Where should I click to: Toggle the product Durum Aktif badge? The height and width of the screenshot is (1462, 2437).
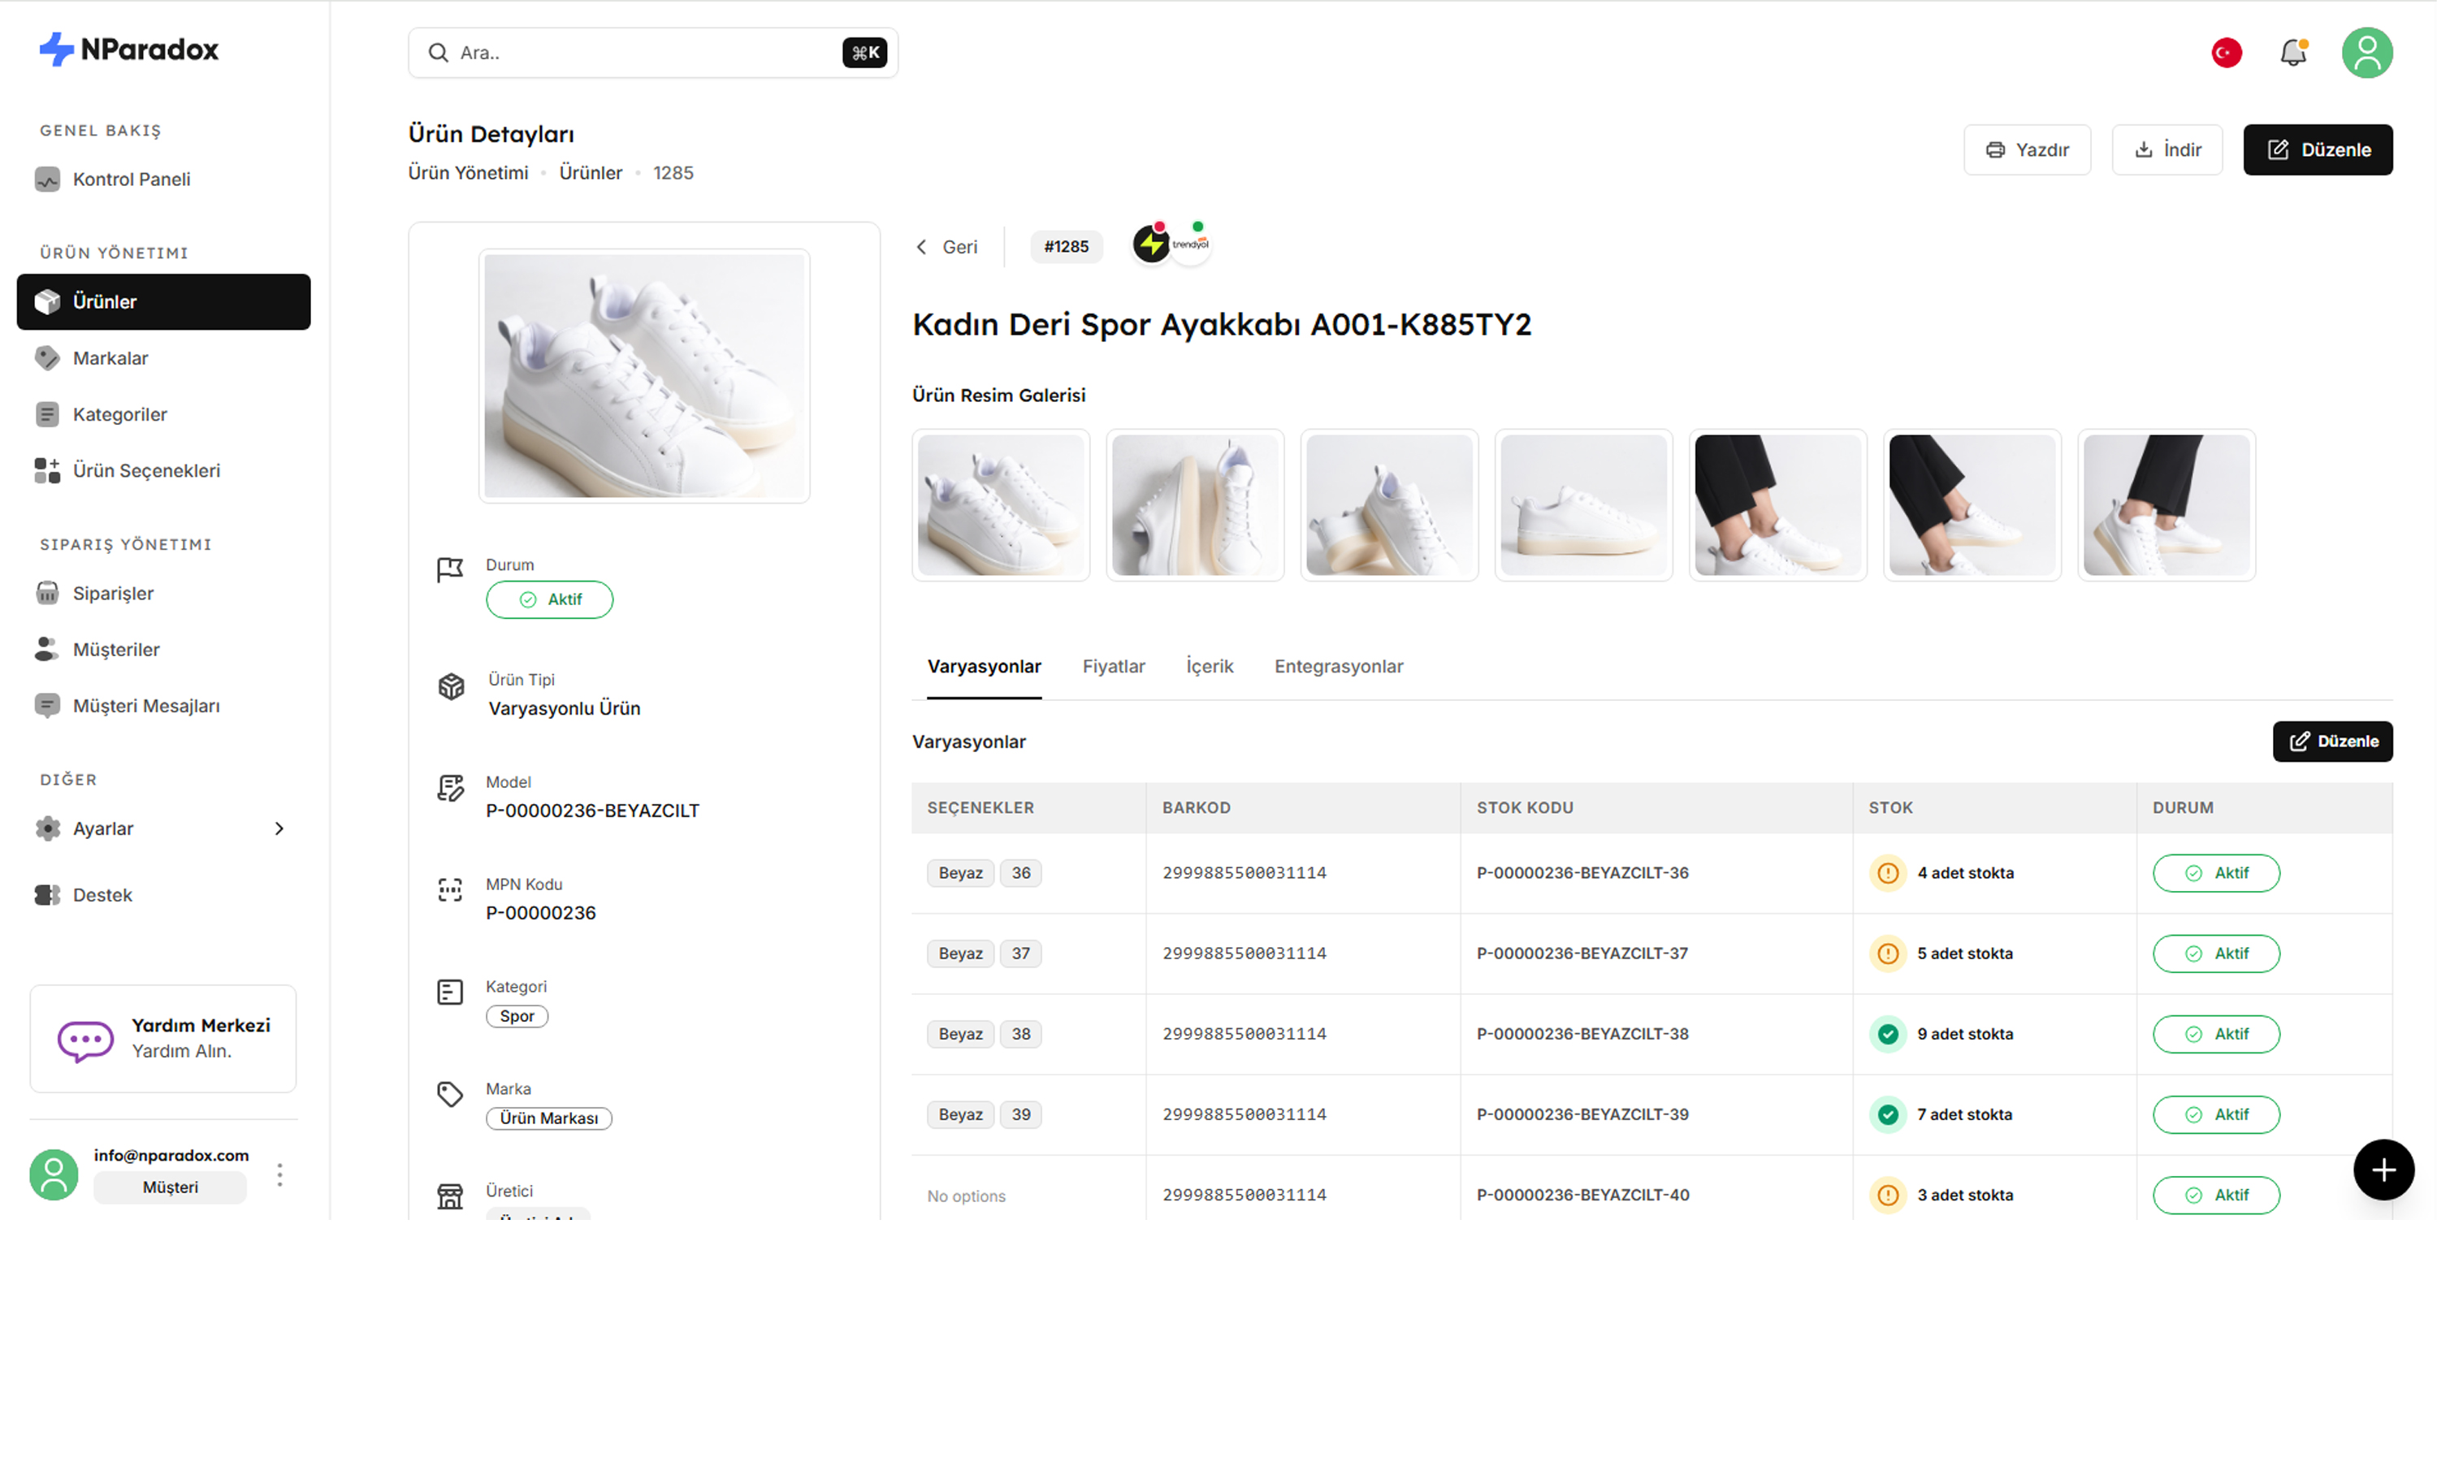click(548, 599)
